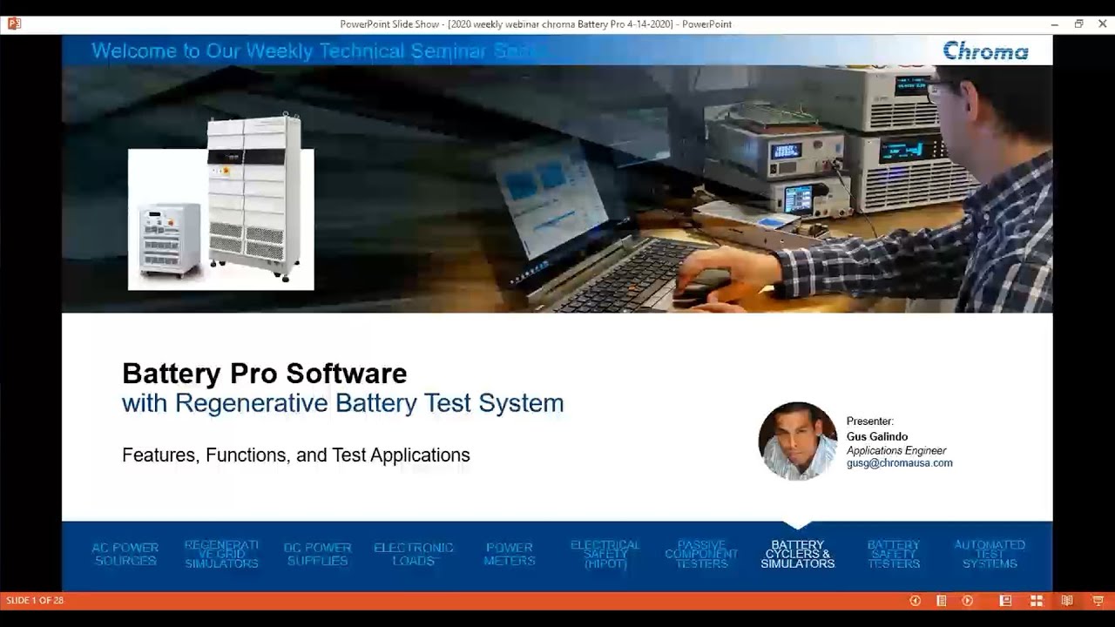Start Slide Show view icon
The width and height of the screenshot is (1115, 627).
point(1098,601)
